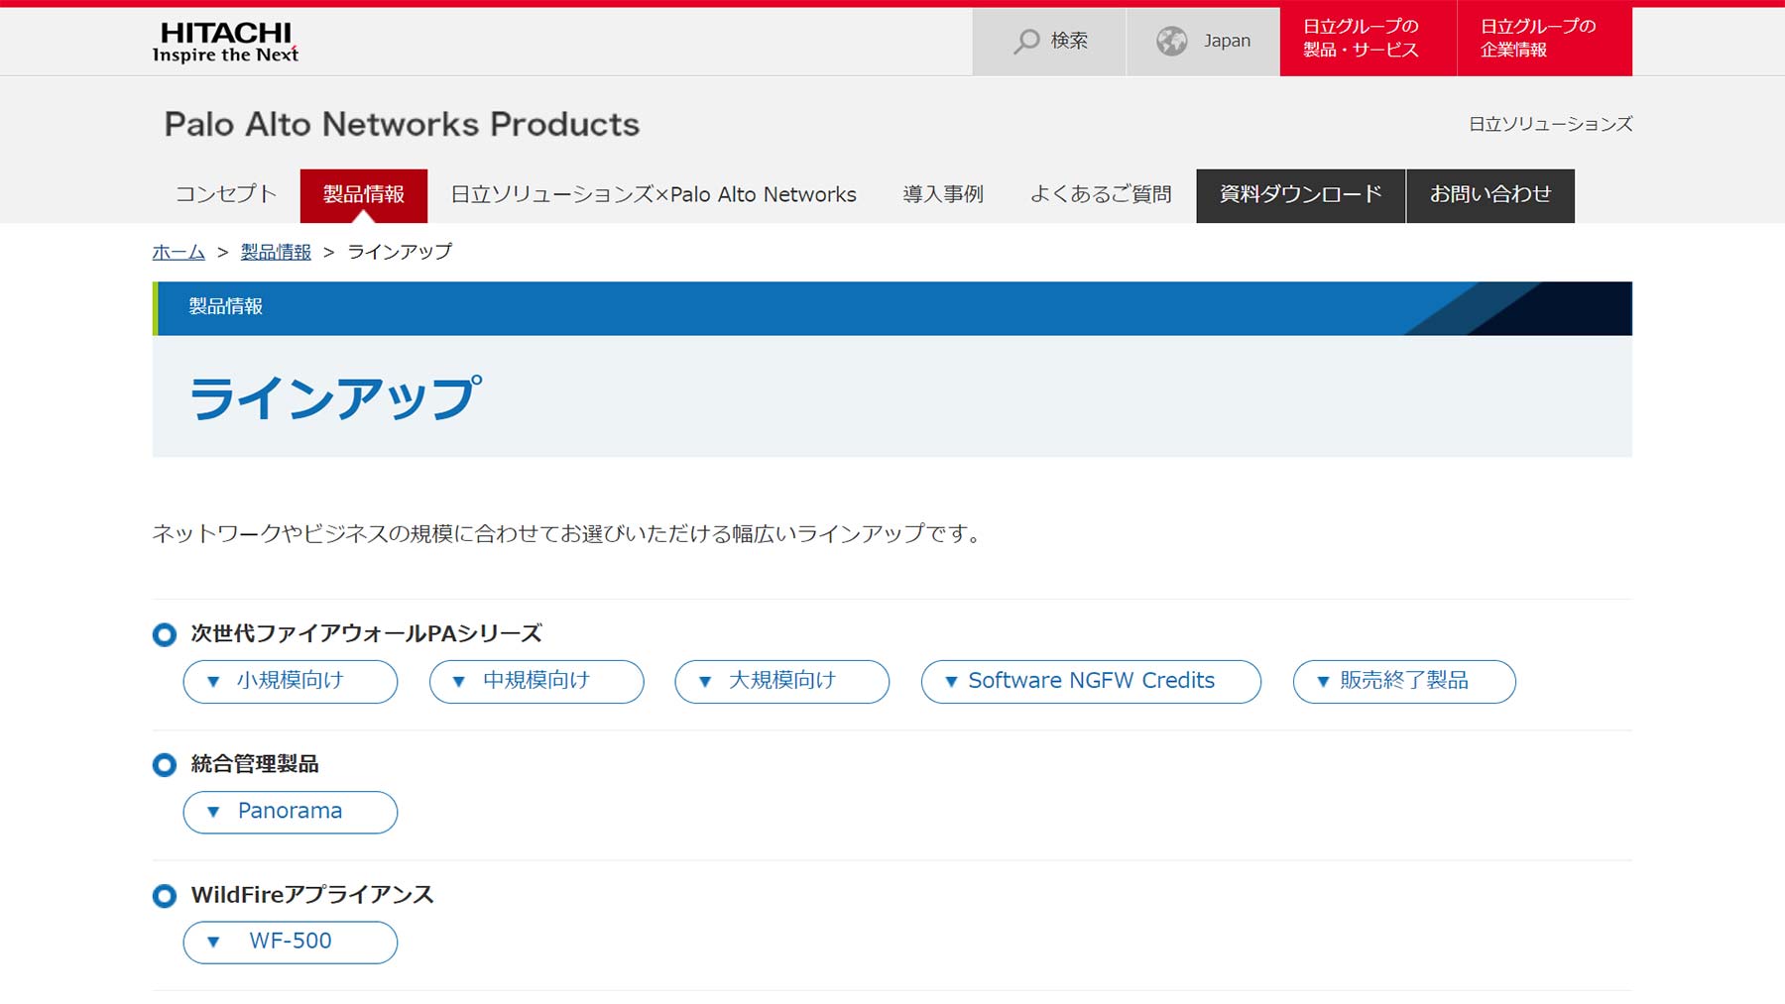1785x1004 pixels.
Task: Click the blue 製品情報 banner heading
Action: point(226,306)
